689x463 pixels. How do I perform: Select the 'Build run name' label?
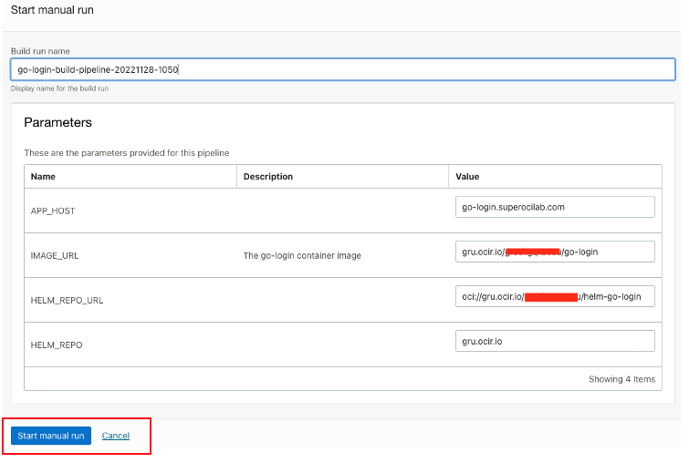(40, 51)
